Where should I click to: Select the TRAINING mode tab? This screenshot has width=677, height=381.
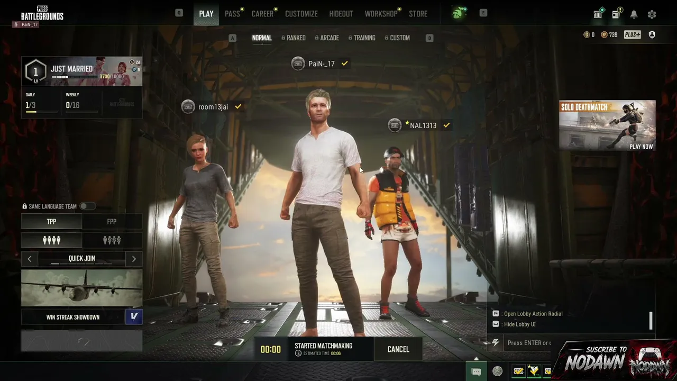point(362,38)
